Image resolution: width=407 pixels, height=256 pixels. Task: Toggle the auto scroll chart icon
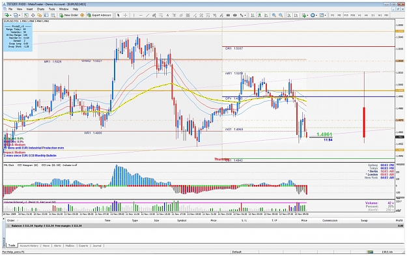[289, 15]
